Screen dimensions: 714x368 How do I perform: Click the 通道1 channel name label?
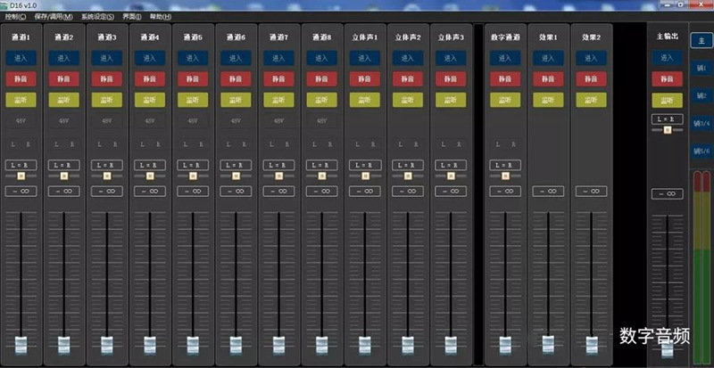pyautogui.click(x=21, y=37)
